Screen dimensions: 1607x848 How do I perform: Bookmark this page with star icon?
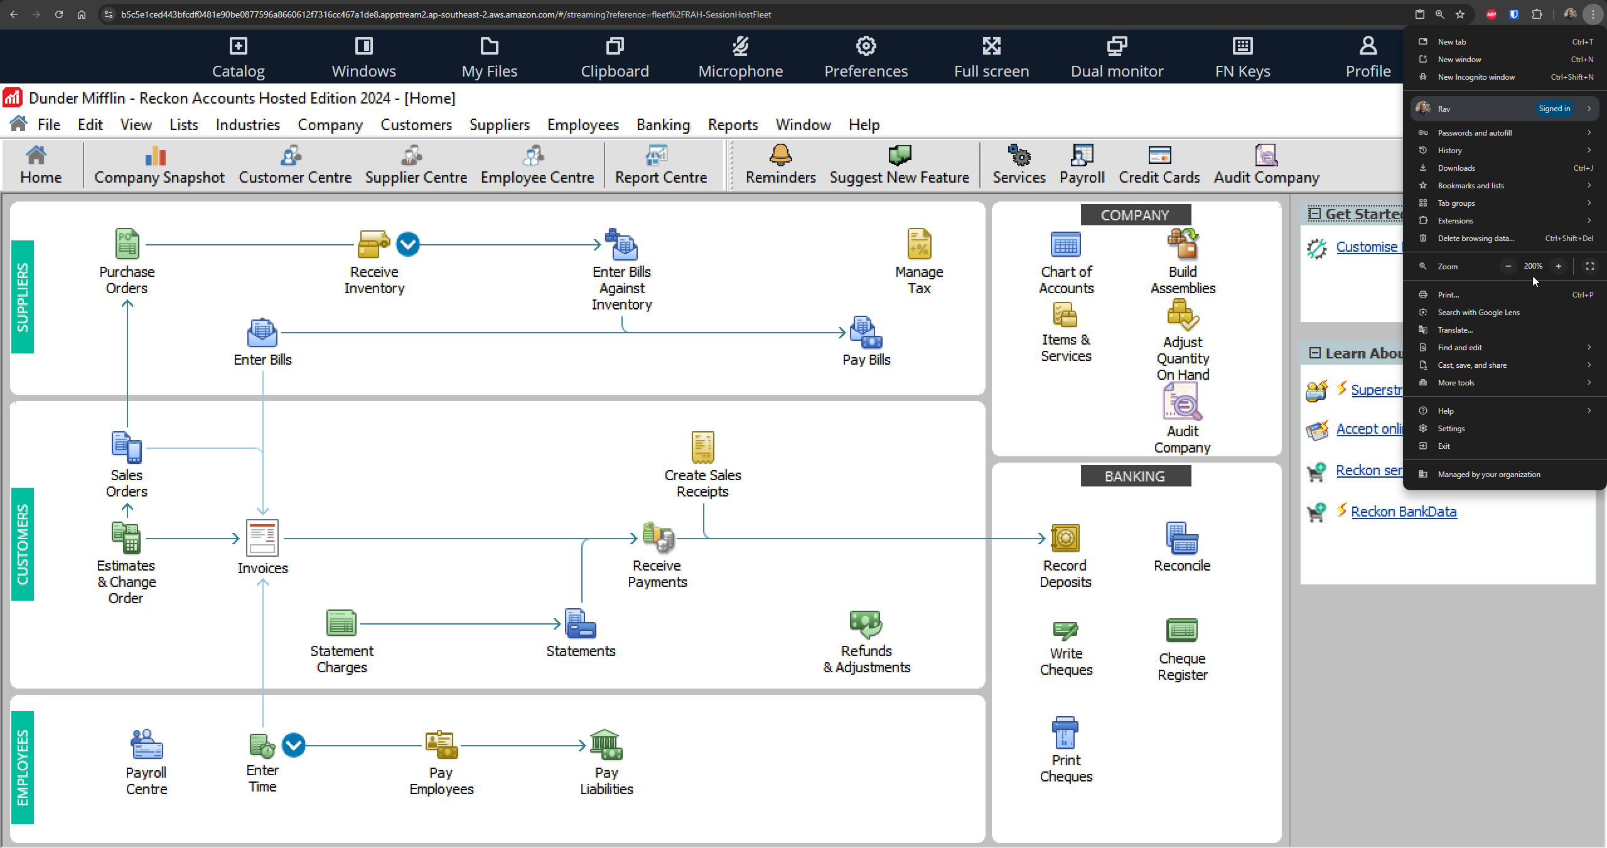coord(1460,14)
